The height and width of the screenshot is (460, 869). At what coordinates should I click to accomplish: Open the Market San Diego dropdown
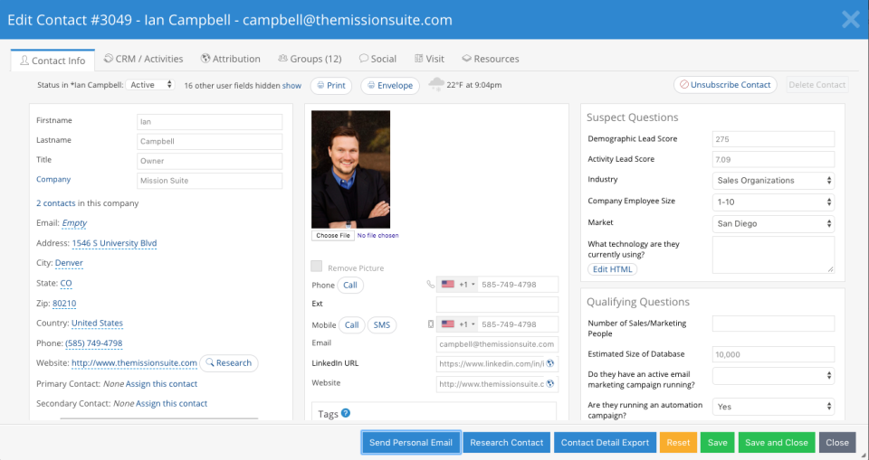coord(772,223)
